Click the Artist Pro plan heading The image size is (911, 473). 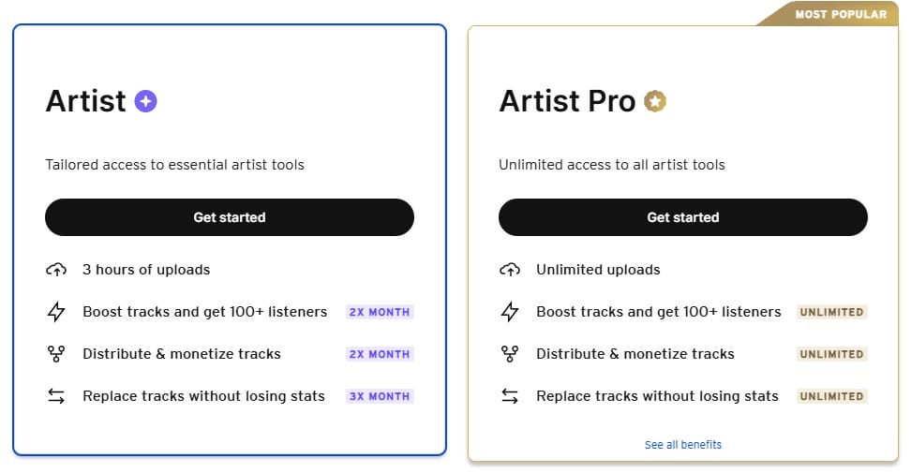tap(567, 101)
